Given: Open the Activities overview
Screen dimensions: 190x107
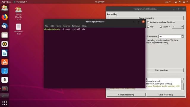Looking at the screenshot, I should (x=6, y=2).
